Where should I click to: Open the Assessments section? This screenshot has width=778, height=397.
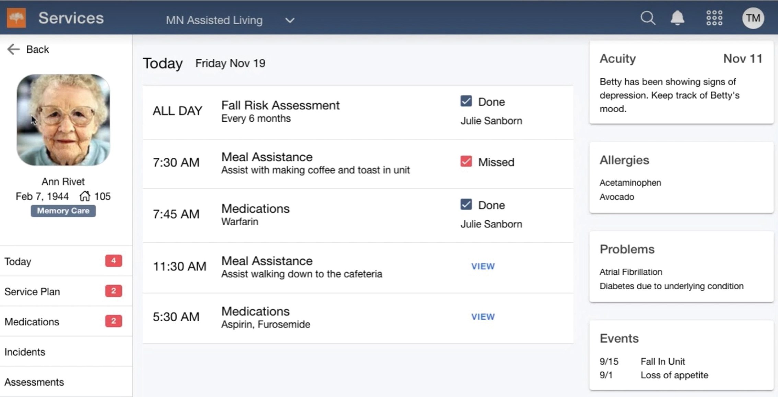pyautogui.click(x=34, y=382)
